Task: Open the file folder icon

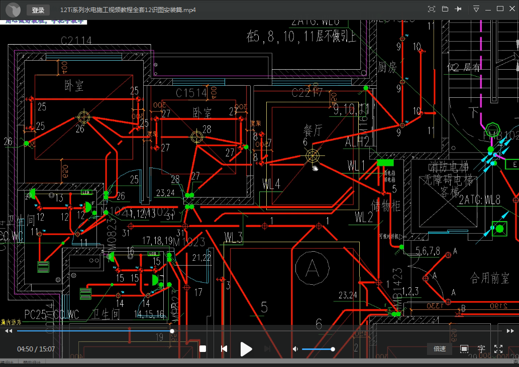Action: pos(445,9)
